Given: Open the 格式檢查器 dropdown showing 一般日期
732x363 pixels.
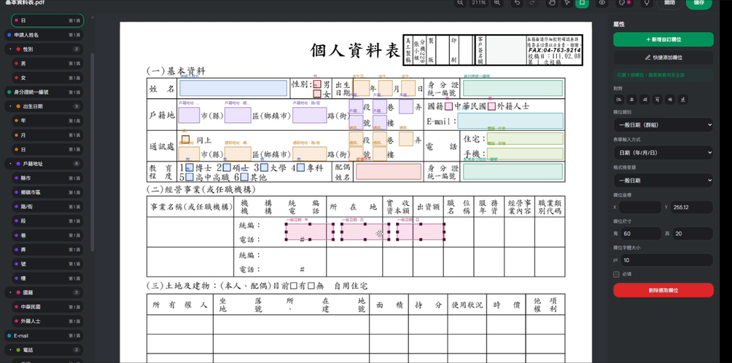Looking at the screenshot, I should (663, 180).
